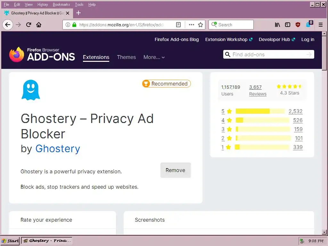The width and height of the screenshot is (328, 246).
Task: Select the Ghostery Privacy Ad Blocker tab
Action: pos(37,13)
